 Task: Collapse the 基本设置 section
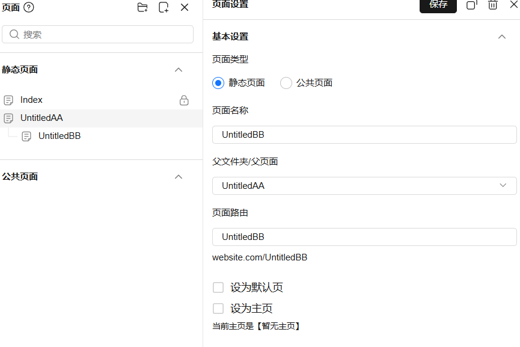(502, 37)
